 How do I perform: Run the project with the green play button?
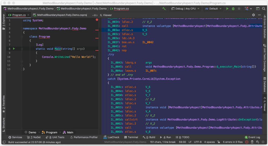(x=227, y=9)
